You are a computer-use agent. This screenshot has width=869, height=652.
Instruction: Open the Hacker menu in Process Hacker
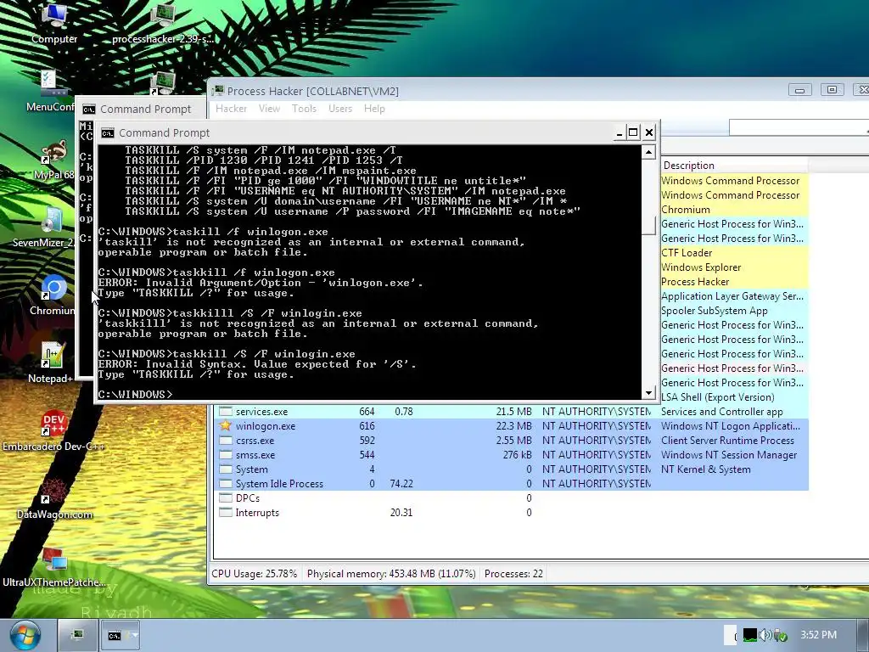click(x=231, y=109)
